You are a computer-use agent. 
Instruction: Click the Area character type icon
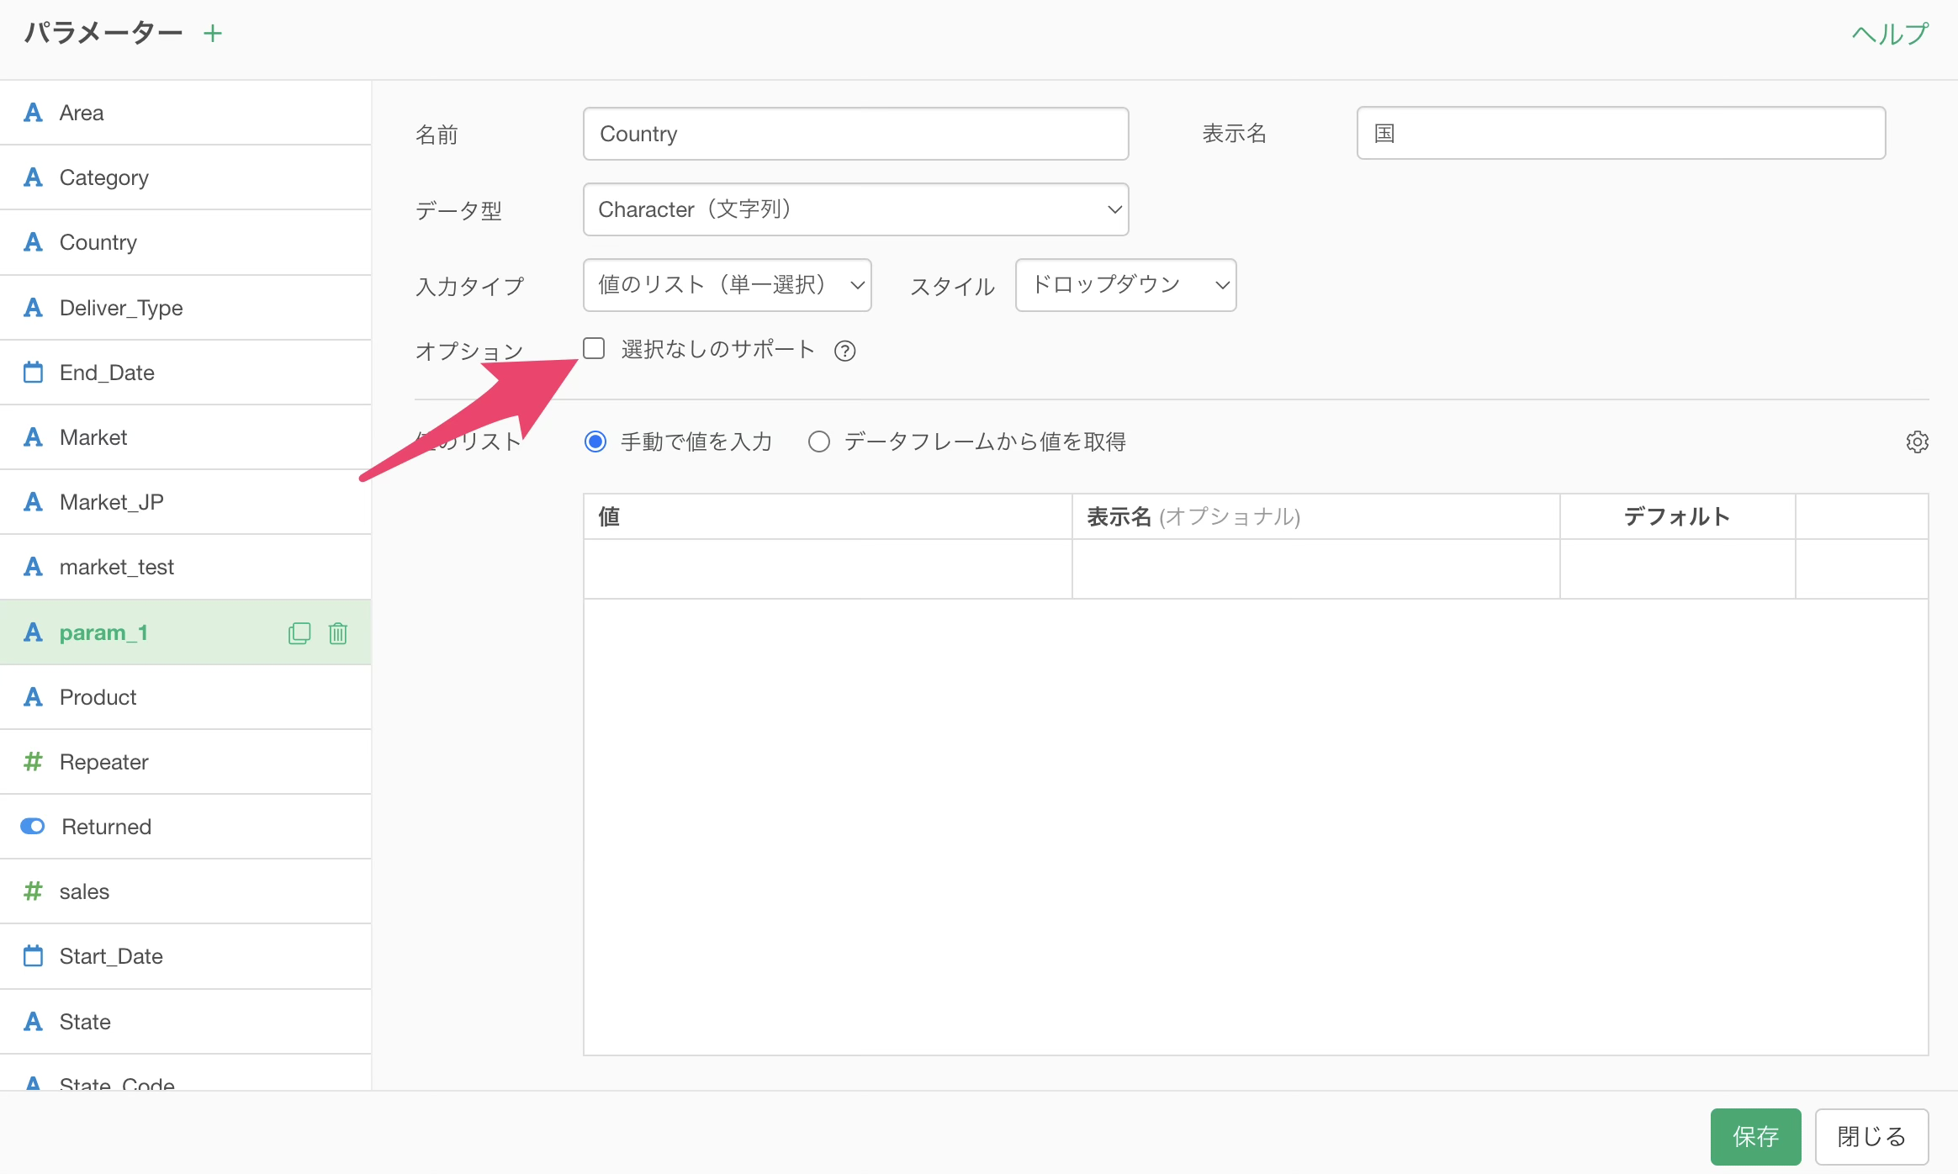33,113
